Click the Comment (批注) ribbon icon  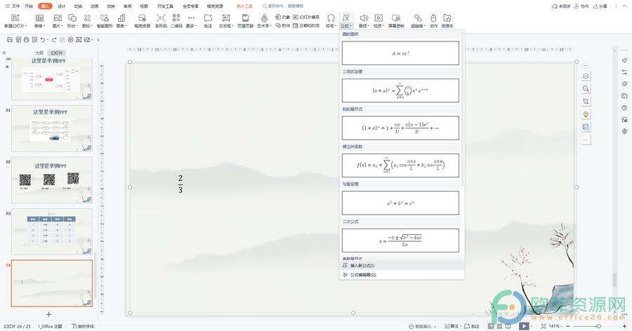tap(208, 19)
